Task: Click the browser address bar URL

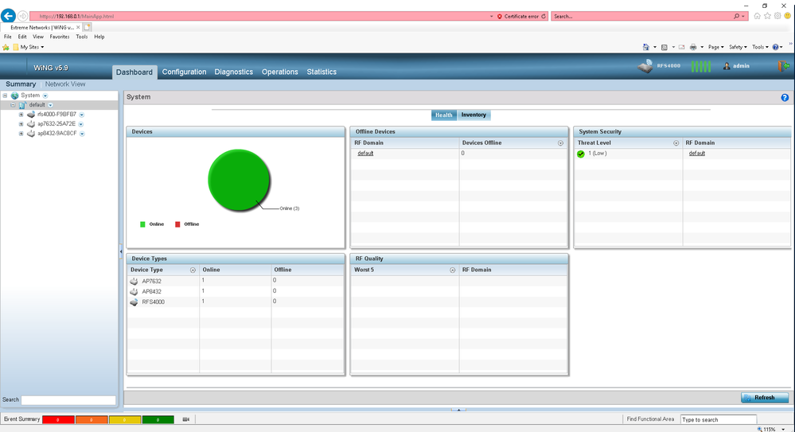Action: (76, 16)
